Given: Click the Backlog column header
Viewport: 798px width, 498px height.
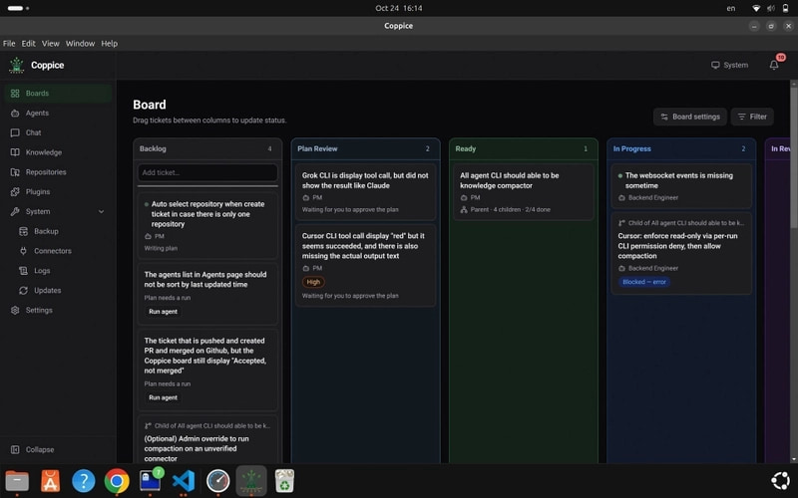Looking at the screenshot, I should 207,148.
